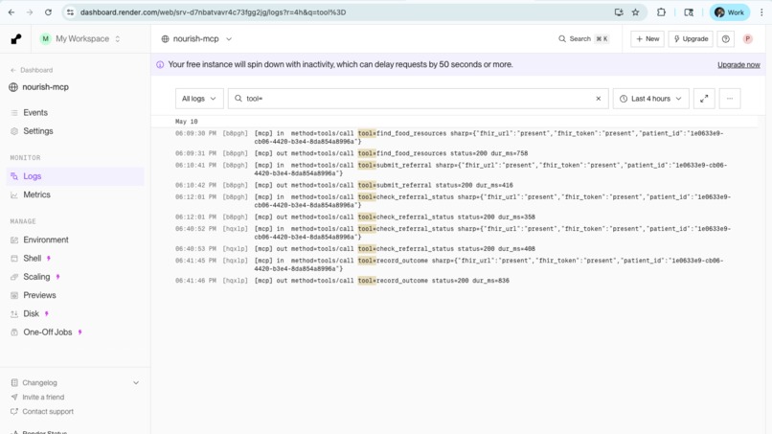Open the My Workspace switcher

80,39
